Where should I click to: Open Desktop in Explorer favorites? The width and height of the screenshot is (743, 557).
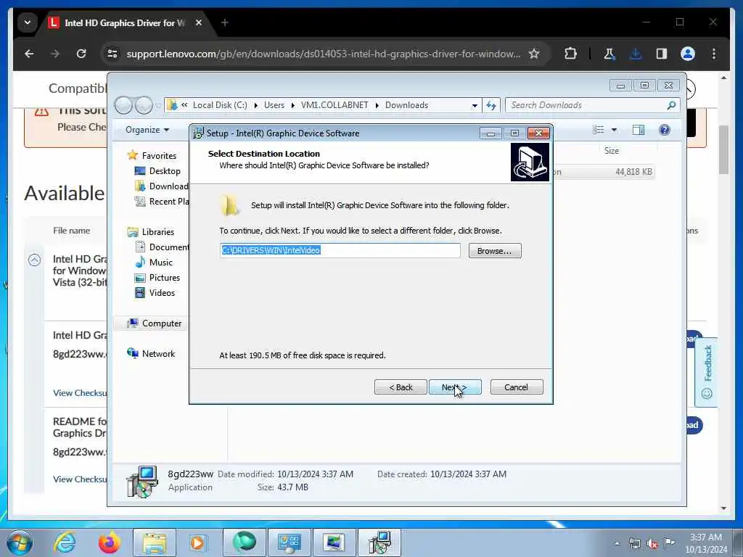(157, 171)
